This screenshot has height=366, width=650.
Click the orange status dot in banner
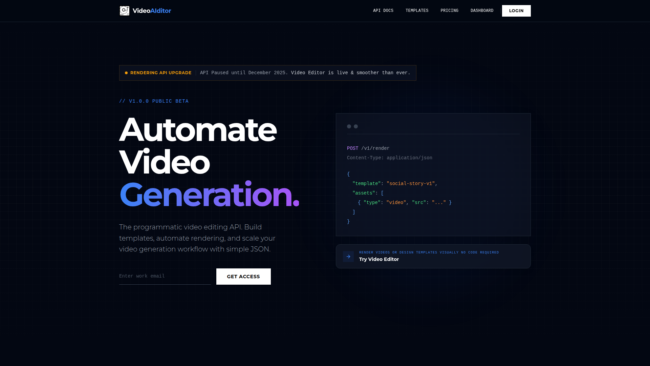click(x=126, y=73)
